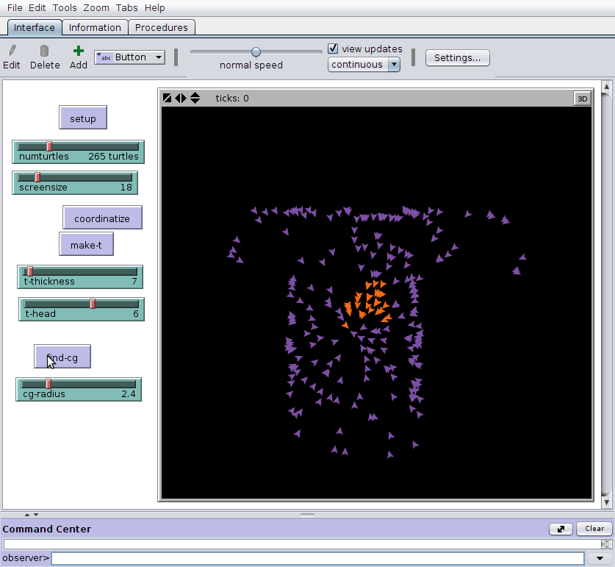Open the continuous update mode dropdown
The width and height of the screenshot is (615, 567).
(x=364, y=65)
